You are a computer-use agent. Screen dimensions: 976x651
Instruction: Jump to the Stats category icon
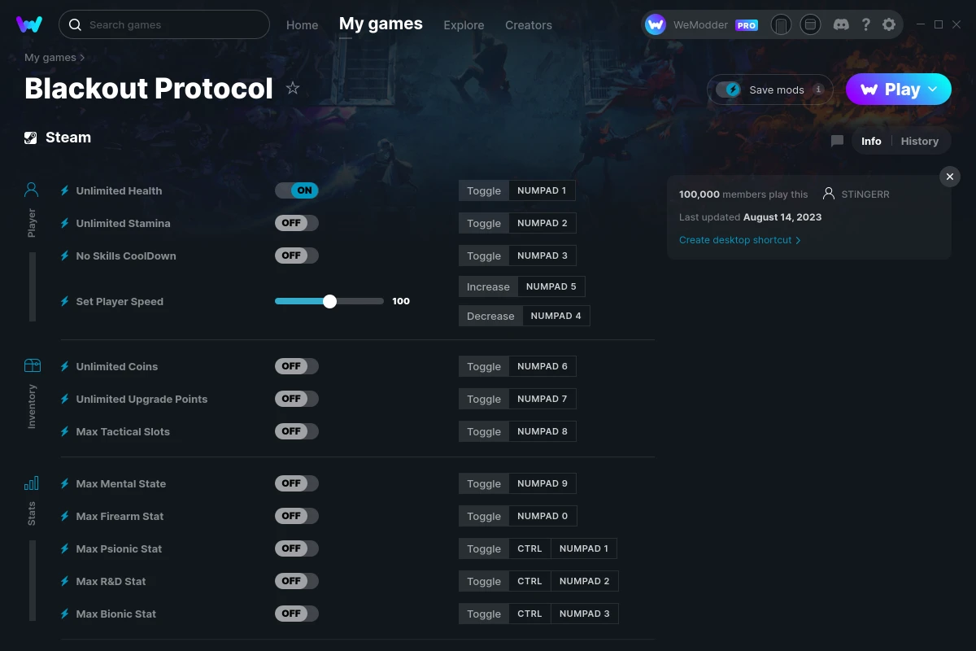coord(31,483)
